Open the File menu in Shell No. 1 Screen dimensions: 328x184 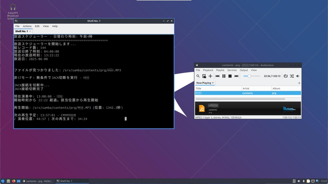pyautogui.click(x=17, y=26)
